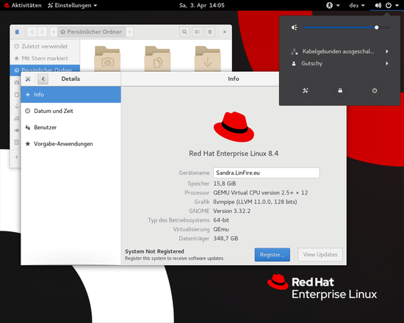Click the music note icon in Files sidebar

point(17,118)
